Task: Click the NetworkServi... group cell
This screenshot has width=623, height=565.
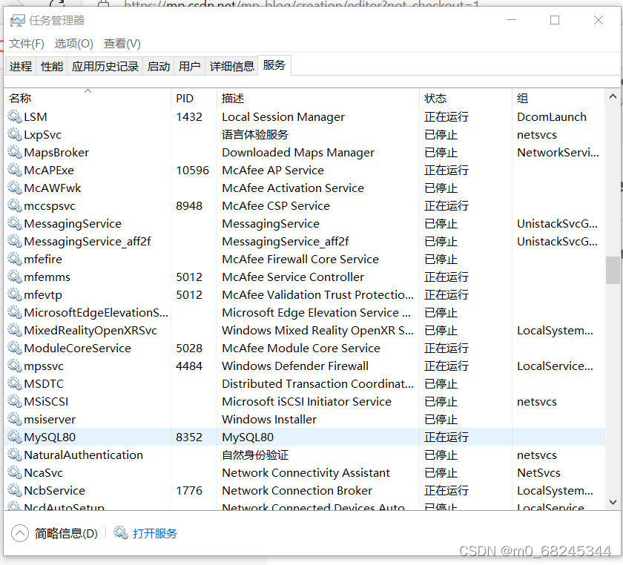Action: coord(558,152)
